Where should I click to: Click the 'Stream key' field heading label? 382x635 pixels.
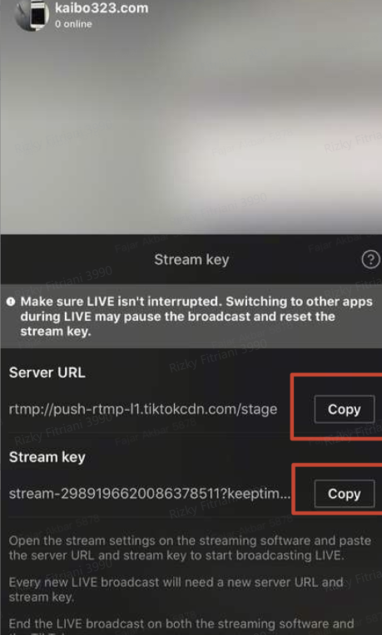[x=47, y=457]
